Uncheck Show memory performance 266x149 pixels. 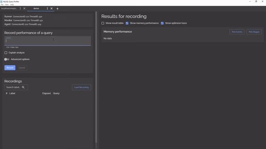pos(127,23)
